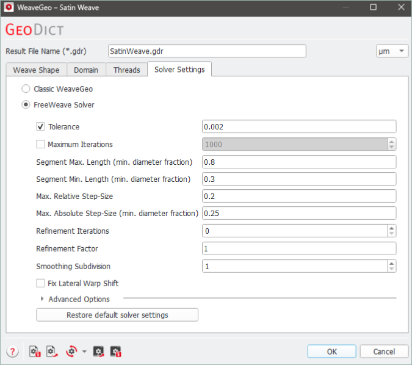Image resolution: width=412 pixels, height=365 pixels.
Task: Click the Smoothing Subdivision value field
Action: click(x=295, y=266)
